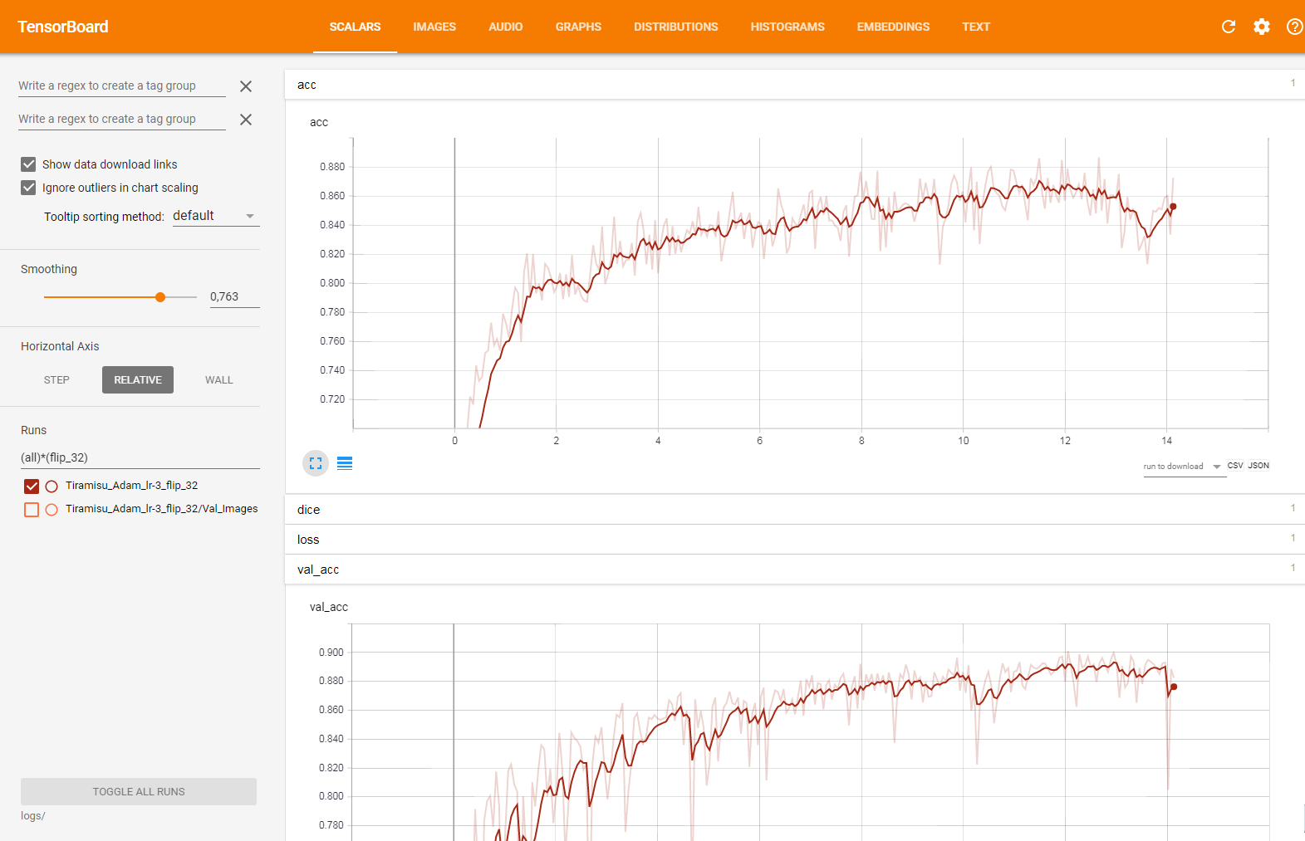Clear the second regex tag group field

coord(246,120)
